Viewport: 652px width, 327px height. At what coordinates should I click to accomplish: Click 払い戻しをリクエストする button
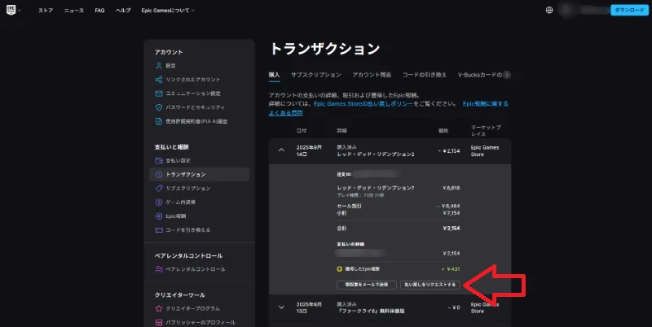click(x=430, y=285)
